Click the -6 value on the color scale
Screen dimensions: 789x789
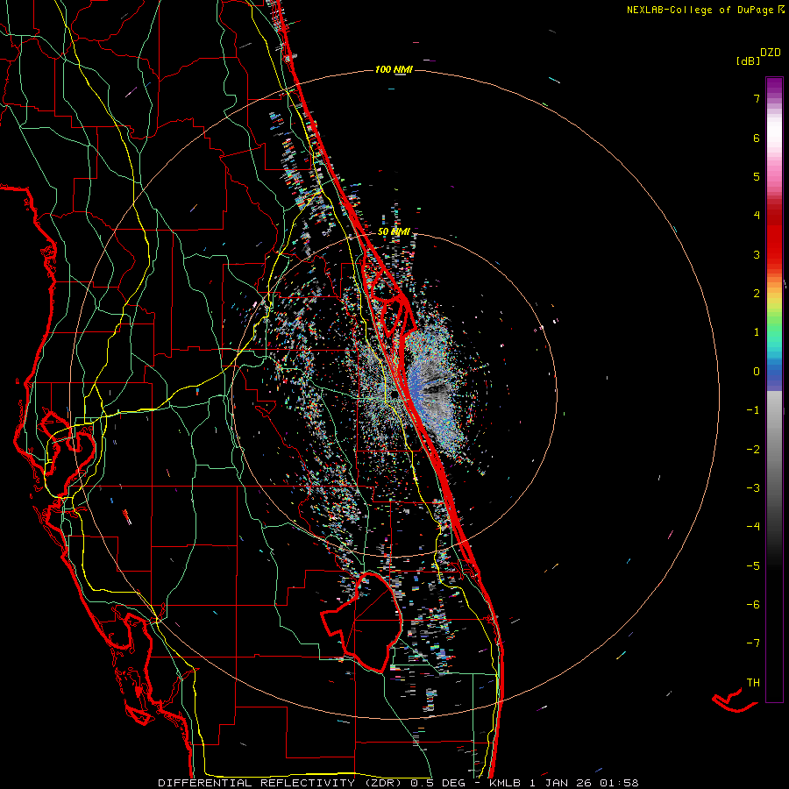tap(753, 605)
